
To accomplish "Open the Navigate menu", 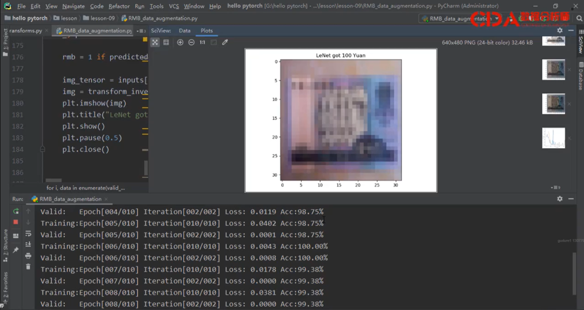I will point(74,6).
